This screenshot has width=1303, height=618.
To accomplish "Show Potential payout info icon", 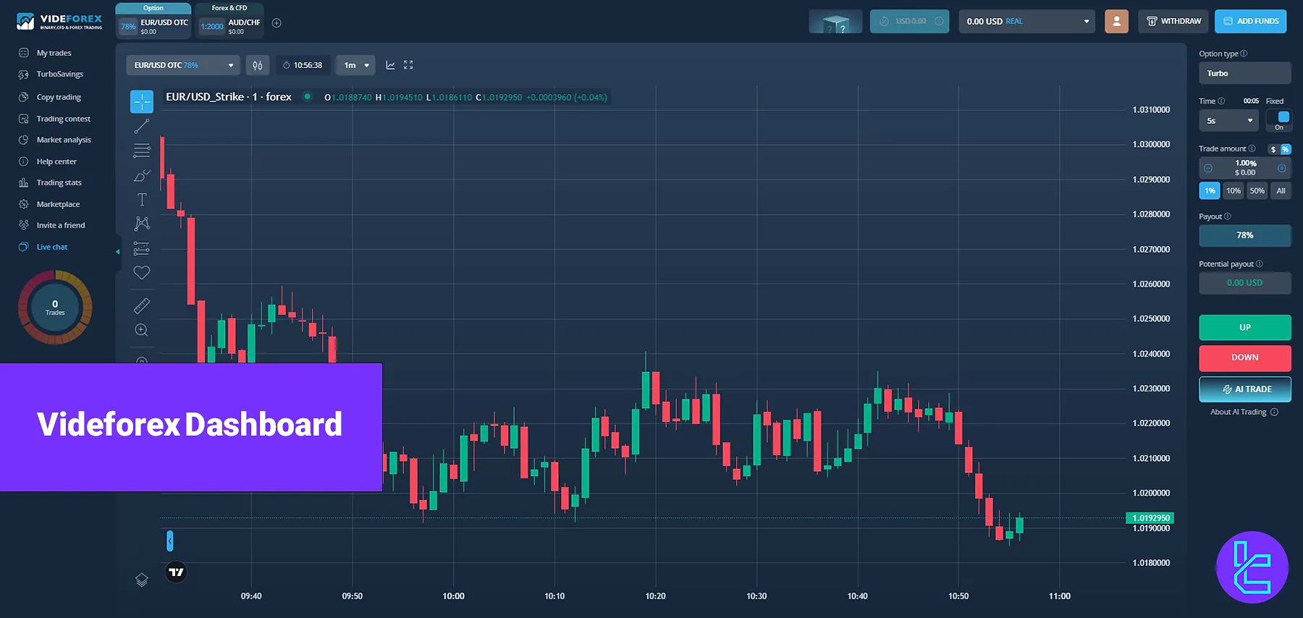I will pyautogui.click(x=1260, y=264).
